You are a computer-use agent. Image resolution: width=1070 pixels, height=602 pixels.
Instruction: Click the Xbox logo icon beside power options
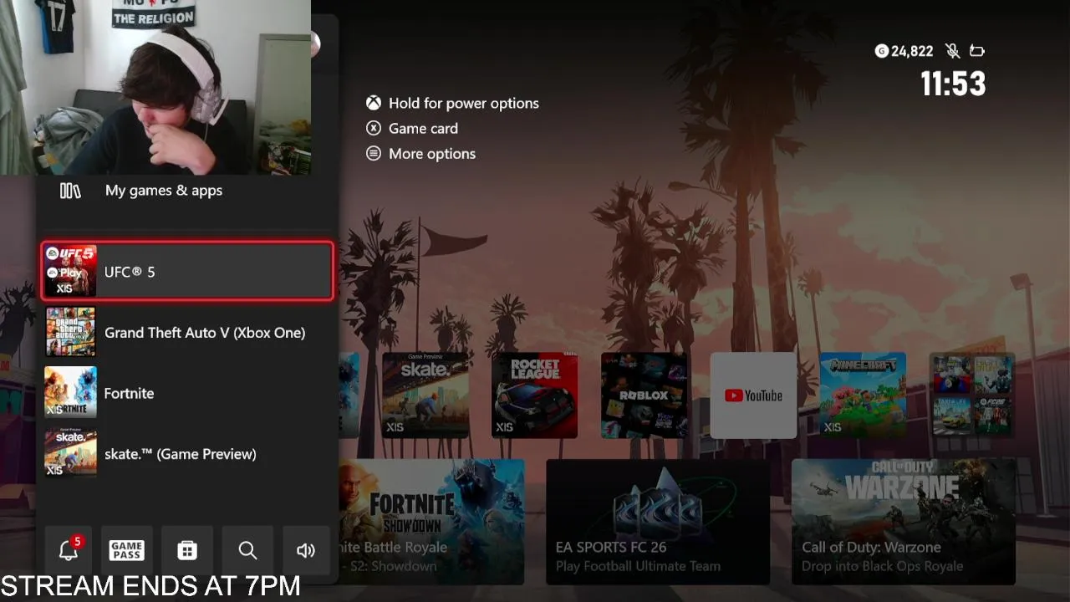click(374, 103)
